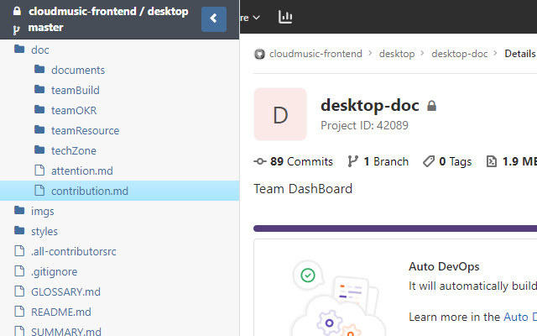Open the attention.md file
Image resolution: width=537 pixels, height=336 pixels.
pos(81,171)
